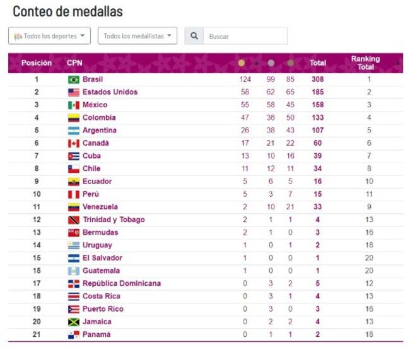Open the Trinidad y Tobago link

click(114, 220)
